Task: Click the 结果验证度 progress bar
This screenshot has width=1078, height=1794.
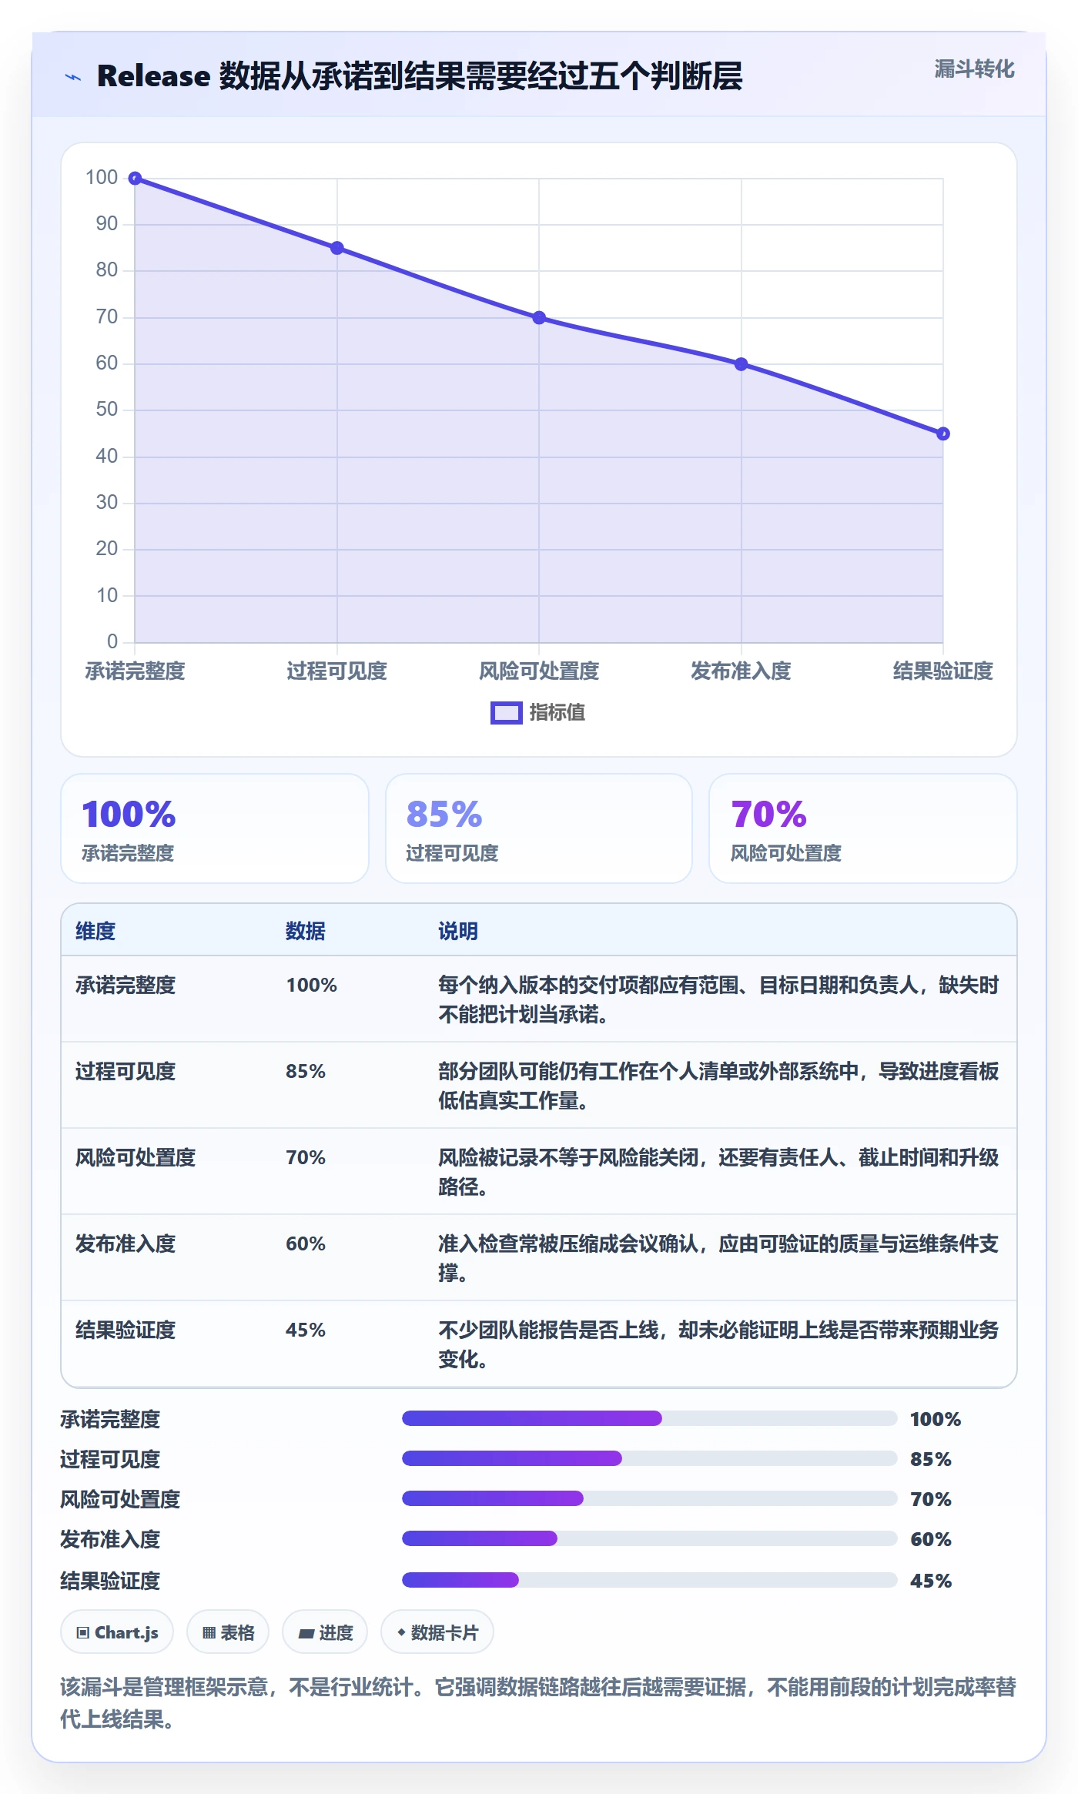Action: tap(650, 1580)
